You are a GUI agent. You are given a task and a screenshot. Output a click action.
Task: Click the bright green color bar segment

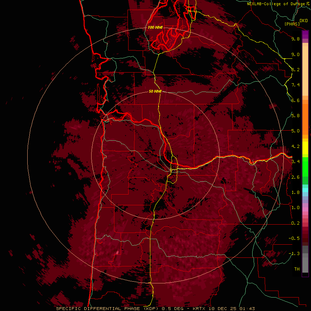305,167
